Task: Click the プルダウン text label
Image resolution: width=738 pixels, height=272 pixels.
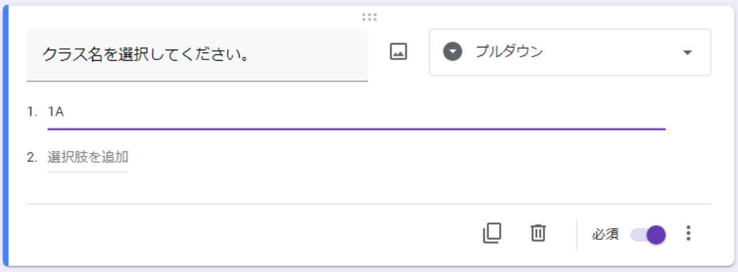Action: click(509, 51)
